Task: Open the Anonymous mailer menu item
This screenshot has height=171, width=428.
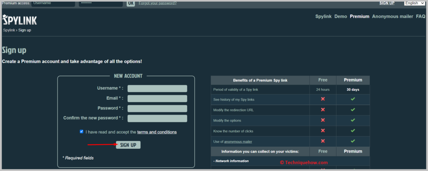Action: (392, 16)
